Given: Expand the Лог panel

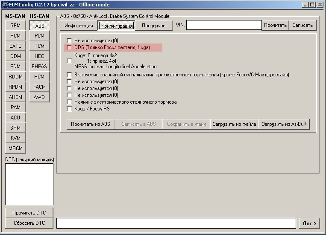Looking at the screenshot, I should pos(309,223).
